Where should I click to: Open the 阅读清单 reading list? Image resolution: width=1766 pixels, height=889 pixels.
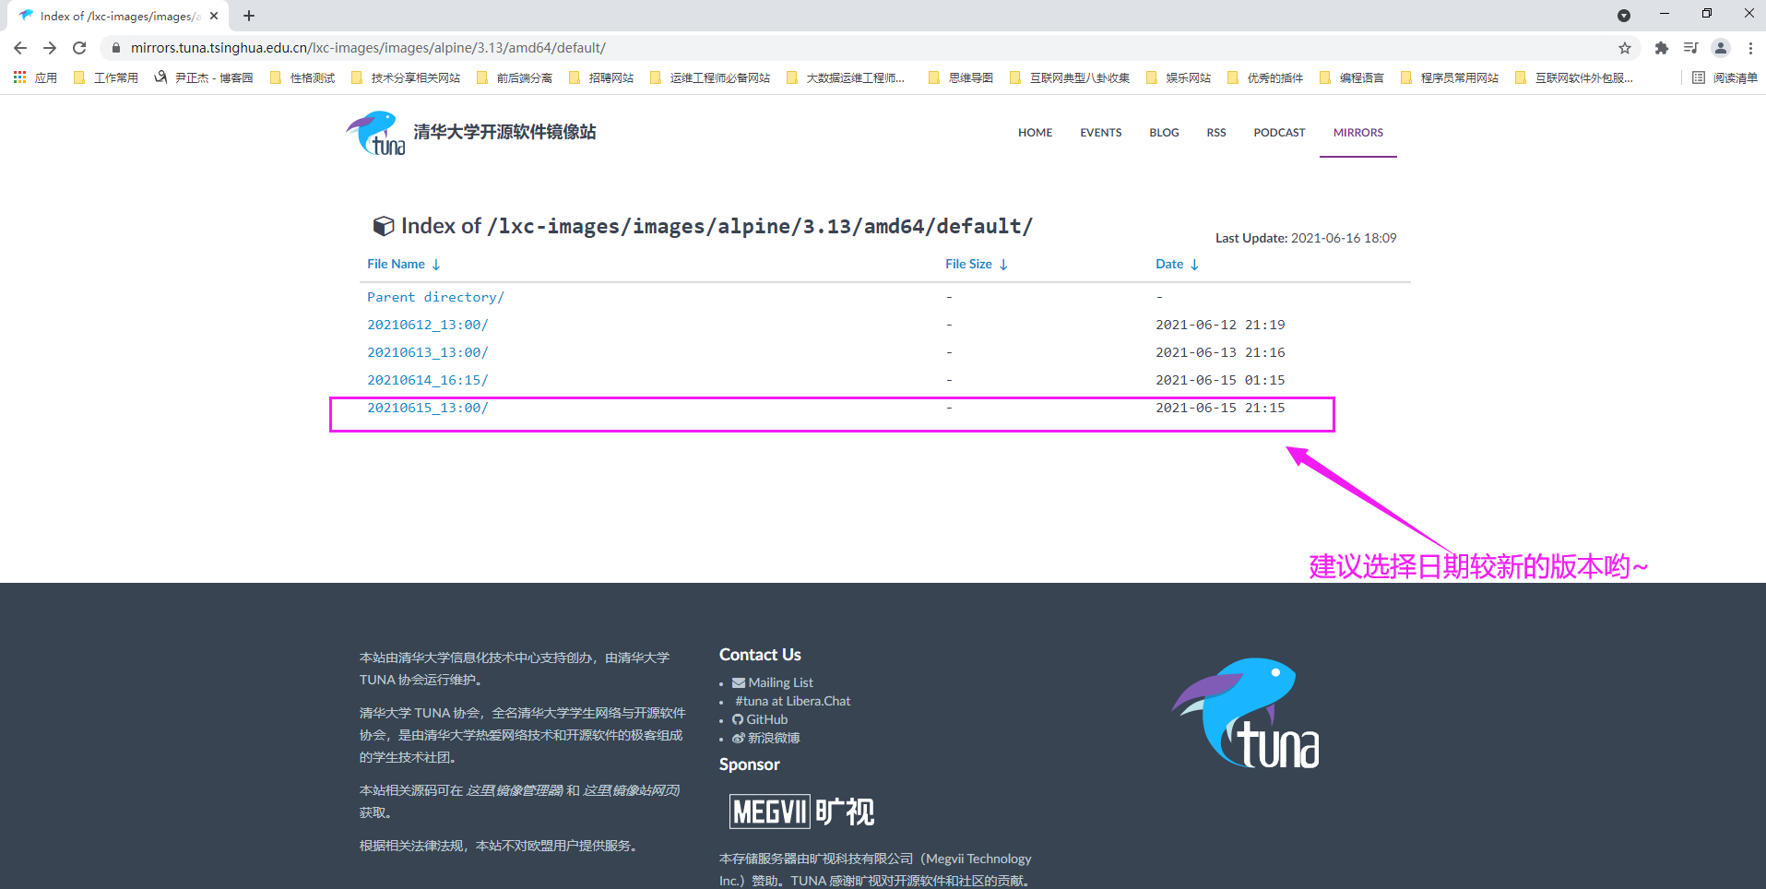click(x=1725, y=78)
